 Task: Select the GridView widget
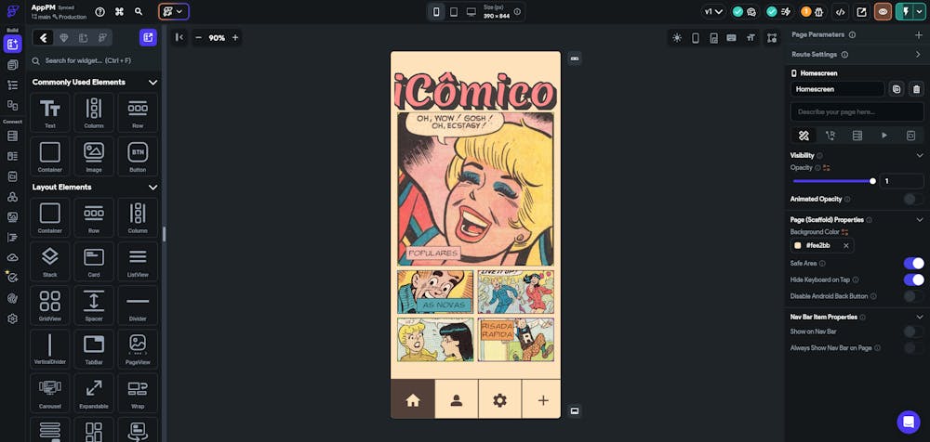tap(50, 305)
